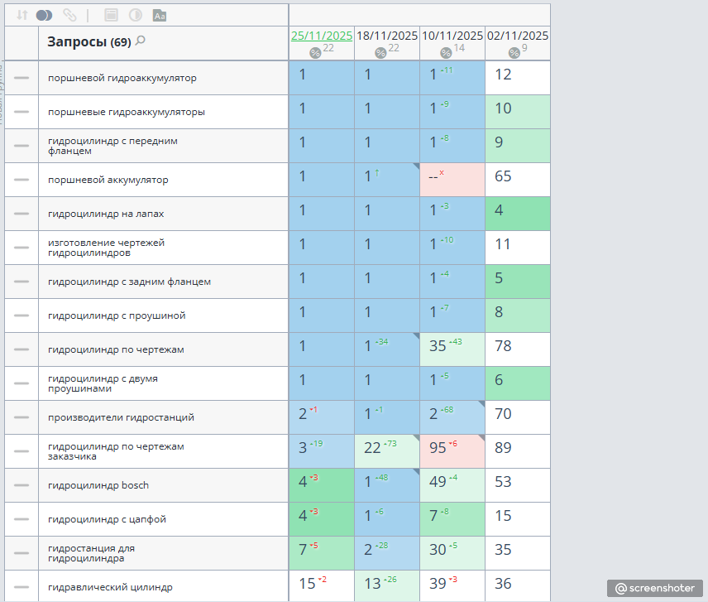Select the 18/11/2025 column header
This screenshot has height=602, width=708.
click(387, 36)
